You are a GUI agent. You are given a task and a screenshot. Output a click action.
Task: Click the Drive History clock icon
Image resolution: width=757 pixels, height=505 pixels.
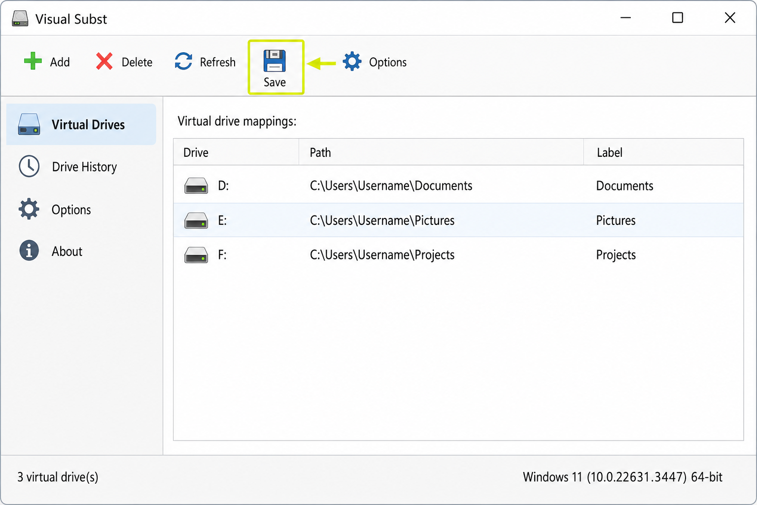pos(29,166)
